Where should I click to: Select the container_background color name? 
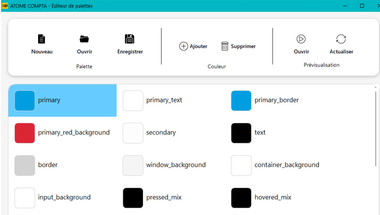pyautogui.click(x=287, y=165)
